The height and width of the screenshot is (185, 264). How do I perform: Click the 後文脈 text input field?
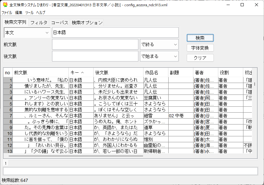[x=95, y=56]
